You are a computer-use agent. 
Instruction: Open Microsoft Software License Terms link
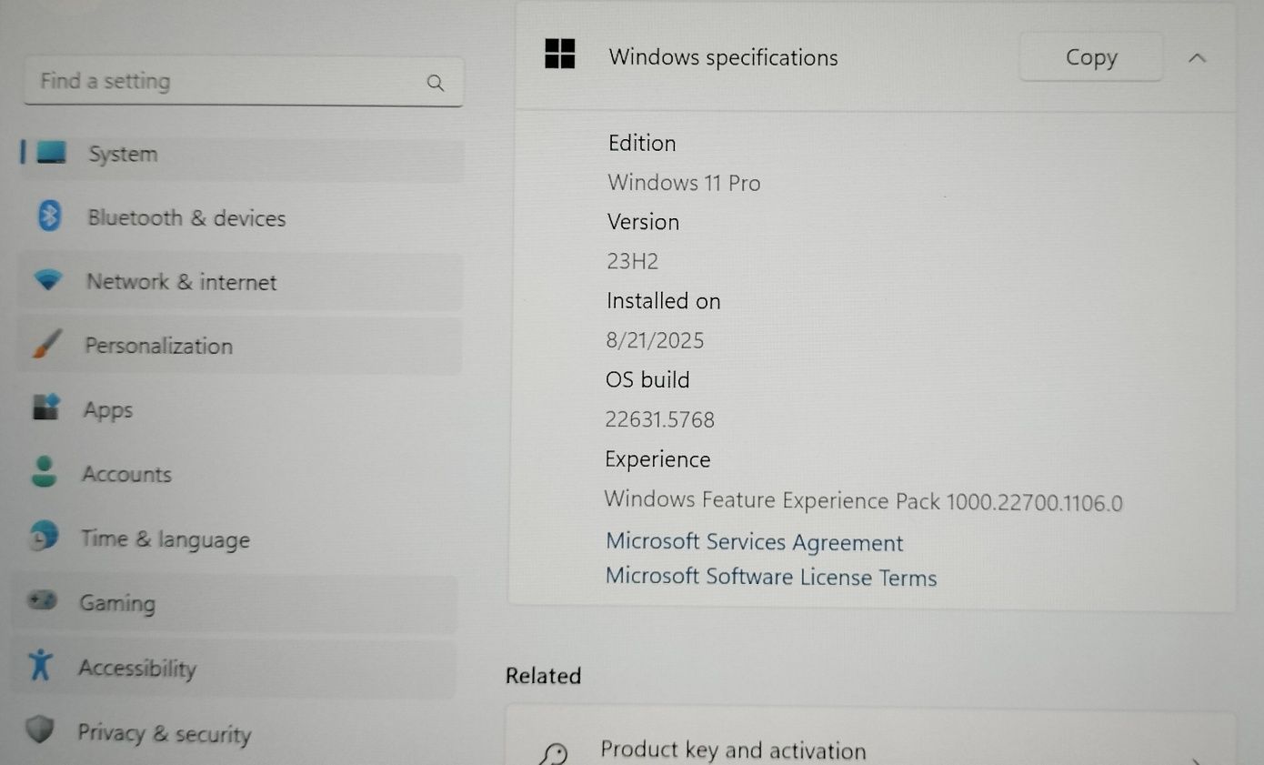pos(771,577)
